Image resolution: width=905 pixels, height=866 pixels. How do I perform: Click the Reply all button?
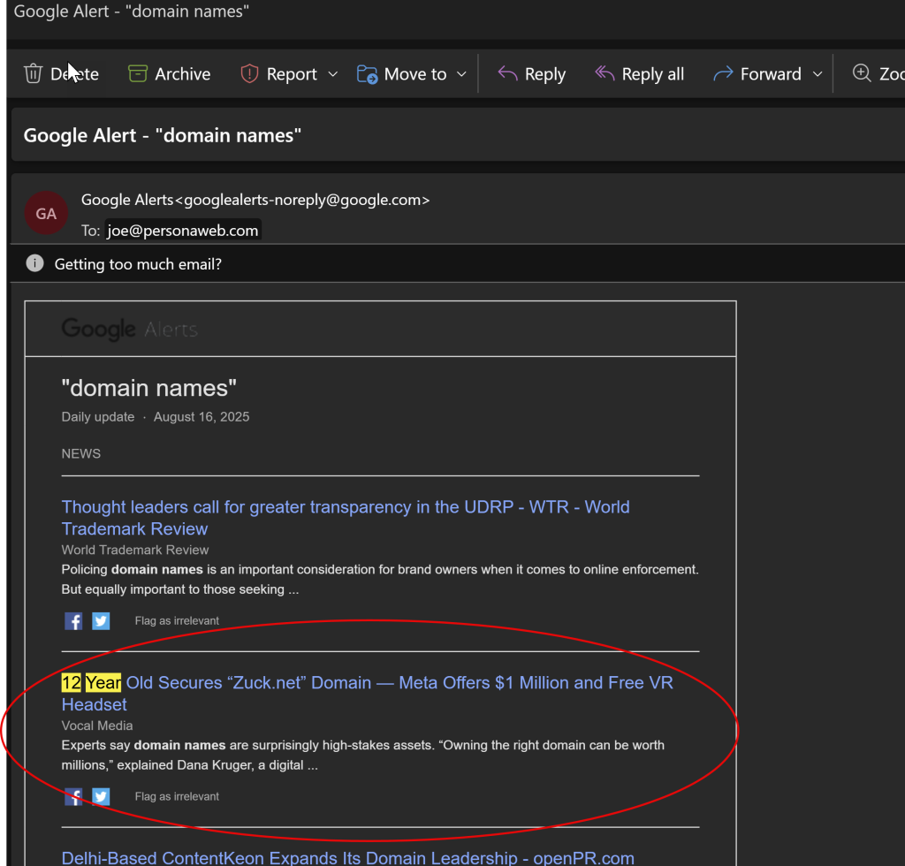[640, 74]
